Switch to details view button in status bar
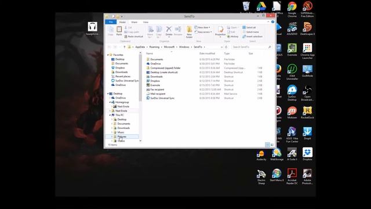 [x=267, y=145]
